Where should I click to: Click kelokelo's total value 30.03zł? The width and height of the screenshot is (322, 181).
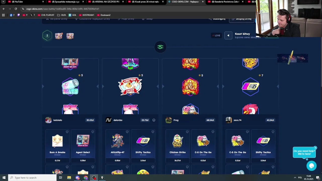pyautogui.click(x=90, y=120)
